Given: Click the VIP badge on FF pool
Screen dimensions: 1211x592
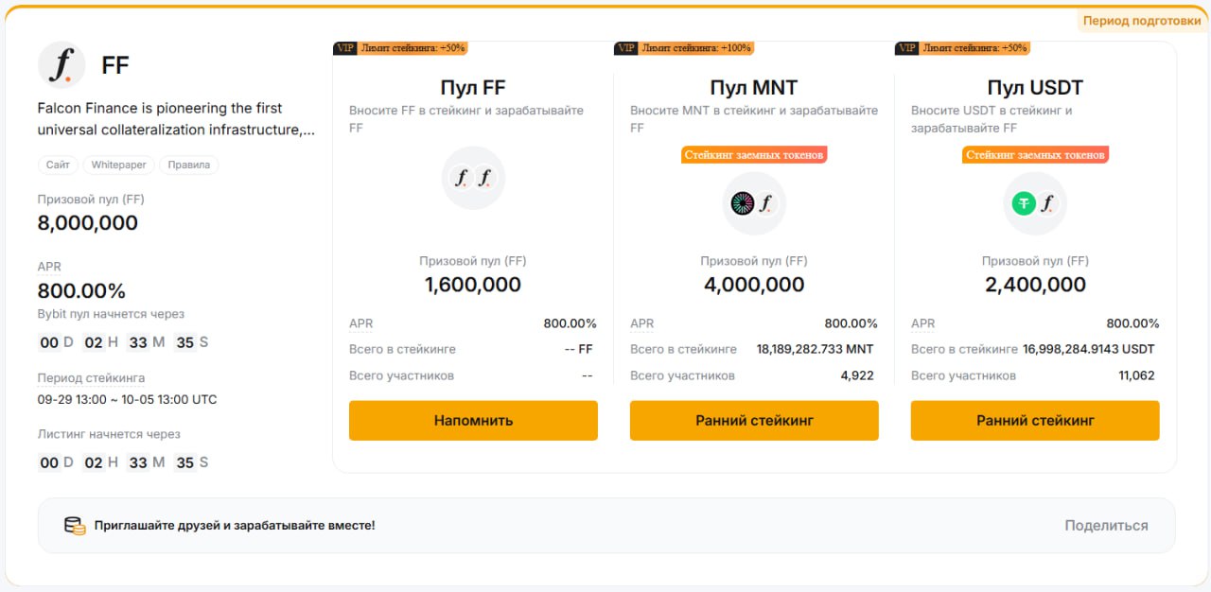Looking at the screenshot, I should point(344,48).
